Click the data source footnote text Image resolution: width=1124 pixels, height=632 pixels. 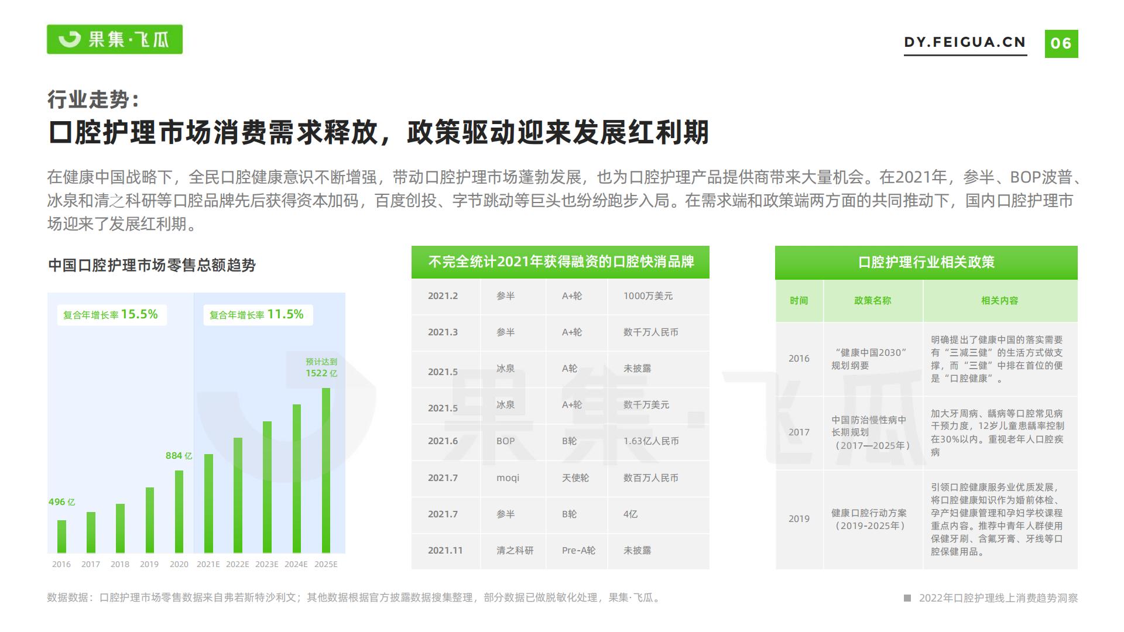(x=355, y=597)
